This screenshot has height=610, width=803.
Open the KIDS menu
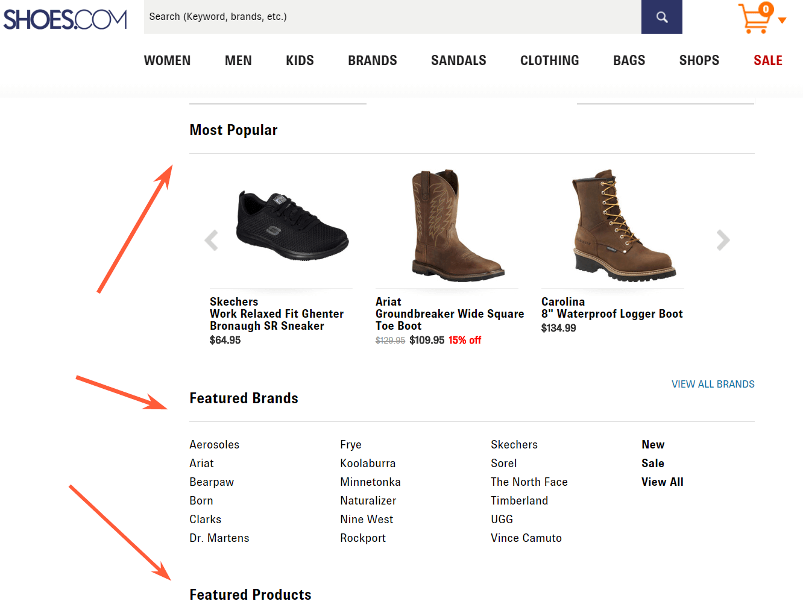300,60
